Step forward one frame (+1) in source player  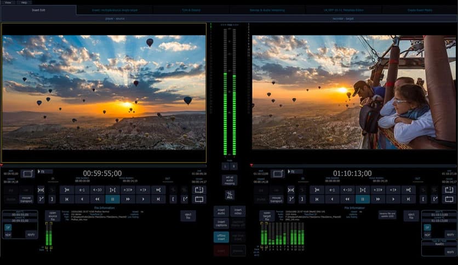coord(143,189)
